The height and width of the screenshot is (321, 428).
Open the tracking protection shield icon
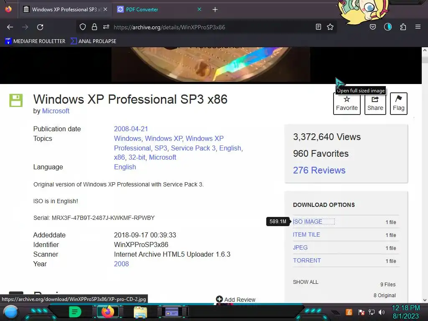point(83,27)
